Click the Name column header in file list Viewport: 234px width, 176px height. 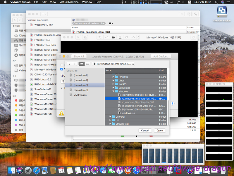coord(108,70)
